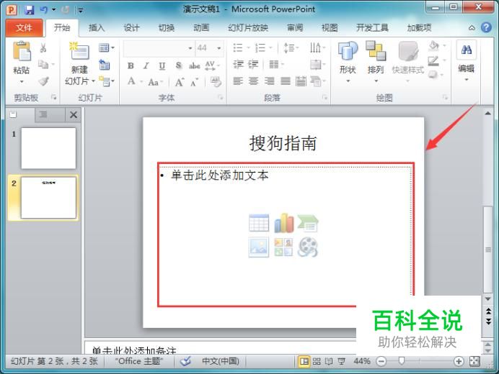Click the zoom out minus button
499x374 pixels.
pos(381,361)
